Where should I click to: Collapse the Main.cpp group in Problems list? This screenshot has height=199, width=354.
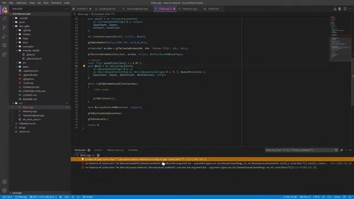tap(75, 155)
